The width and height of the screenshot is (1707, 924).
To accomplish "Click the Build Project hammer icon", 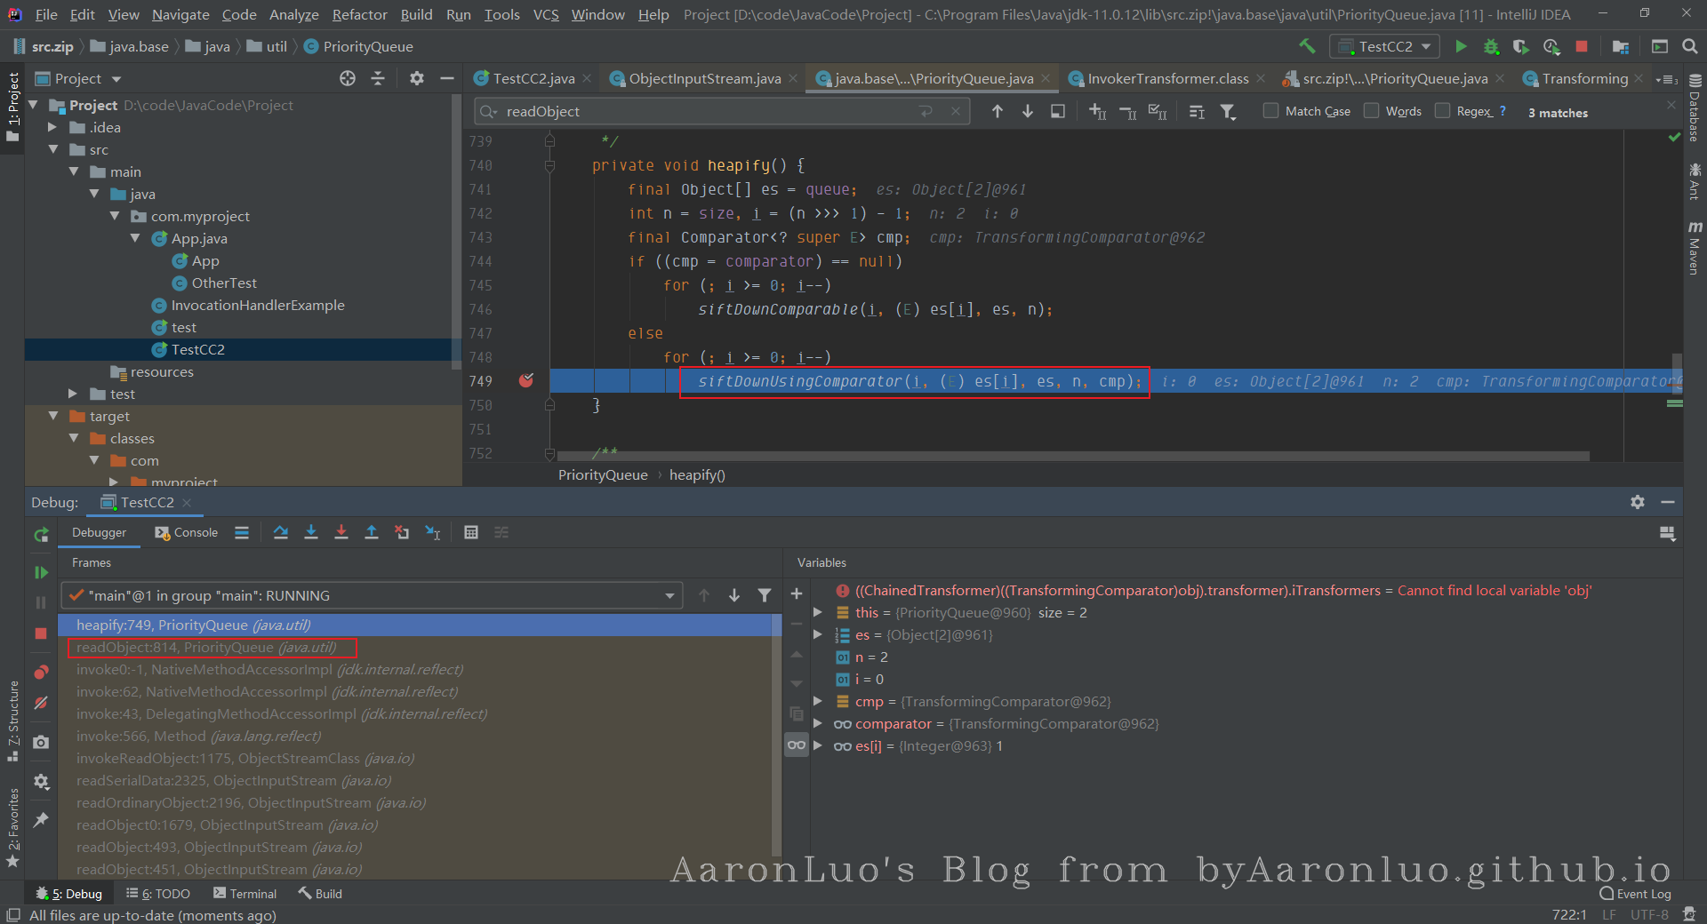I will [x=1307, y=46].
